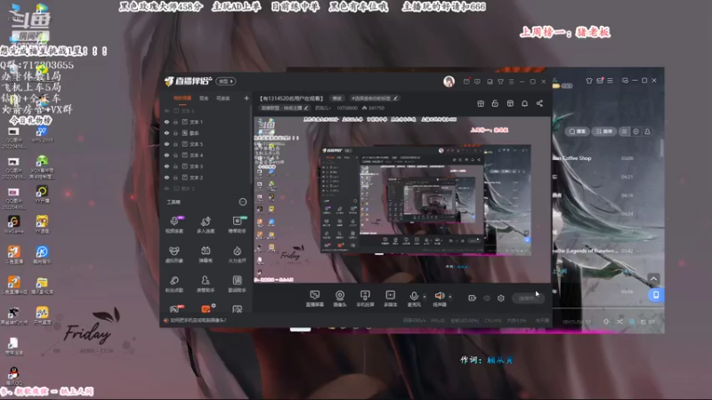The width and height of the screenshot is (712, 400).
Task: Toggle visibility of layer 歌名
Action: [166, 132]
